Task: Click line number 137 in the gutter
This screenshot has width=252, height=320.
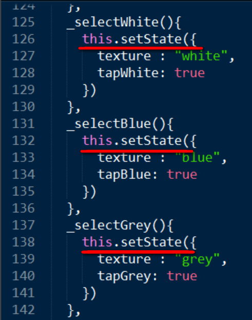Action: click(24, 225)
